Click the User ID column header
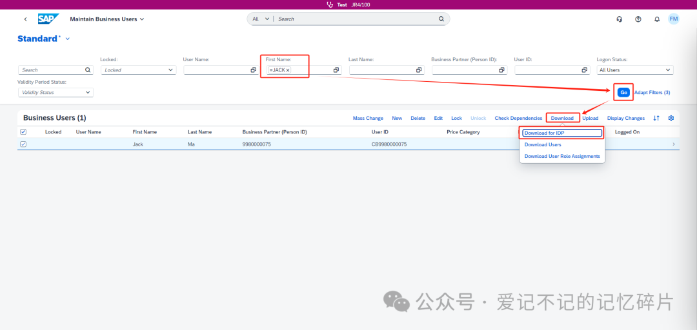The width and height of the screenshot is (697, 330). (x=380, y=132)
